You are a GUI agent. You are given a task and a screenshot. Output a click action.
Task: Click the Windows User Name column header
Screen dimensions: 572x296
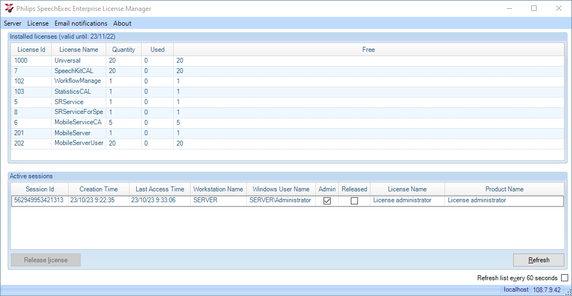click(281, 189)
